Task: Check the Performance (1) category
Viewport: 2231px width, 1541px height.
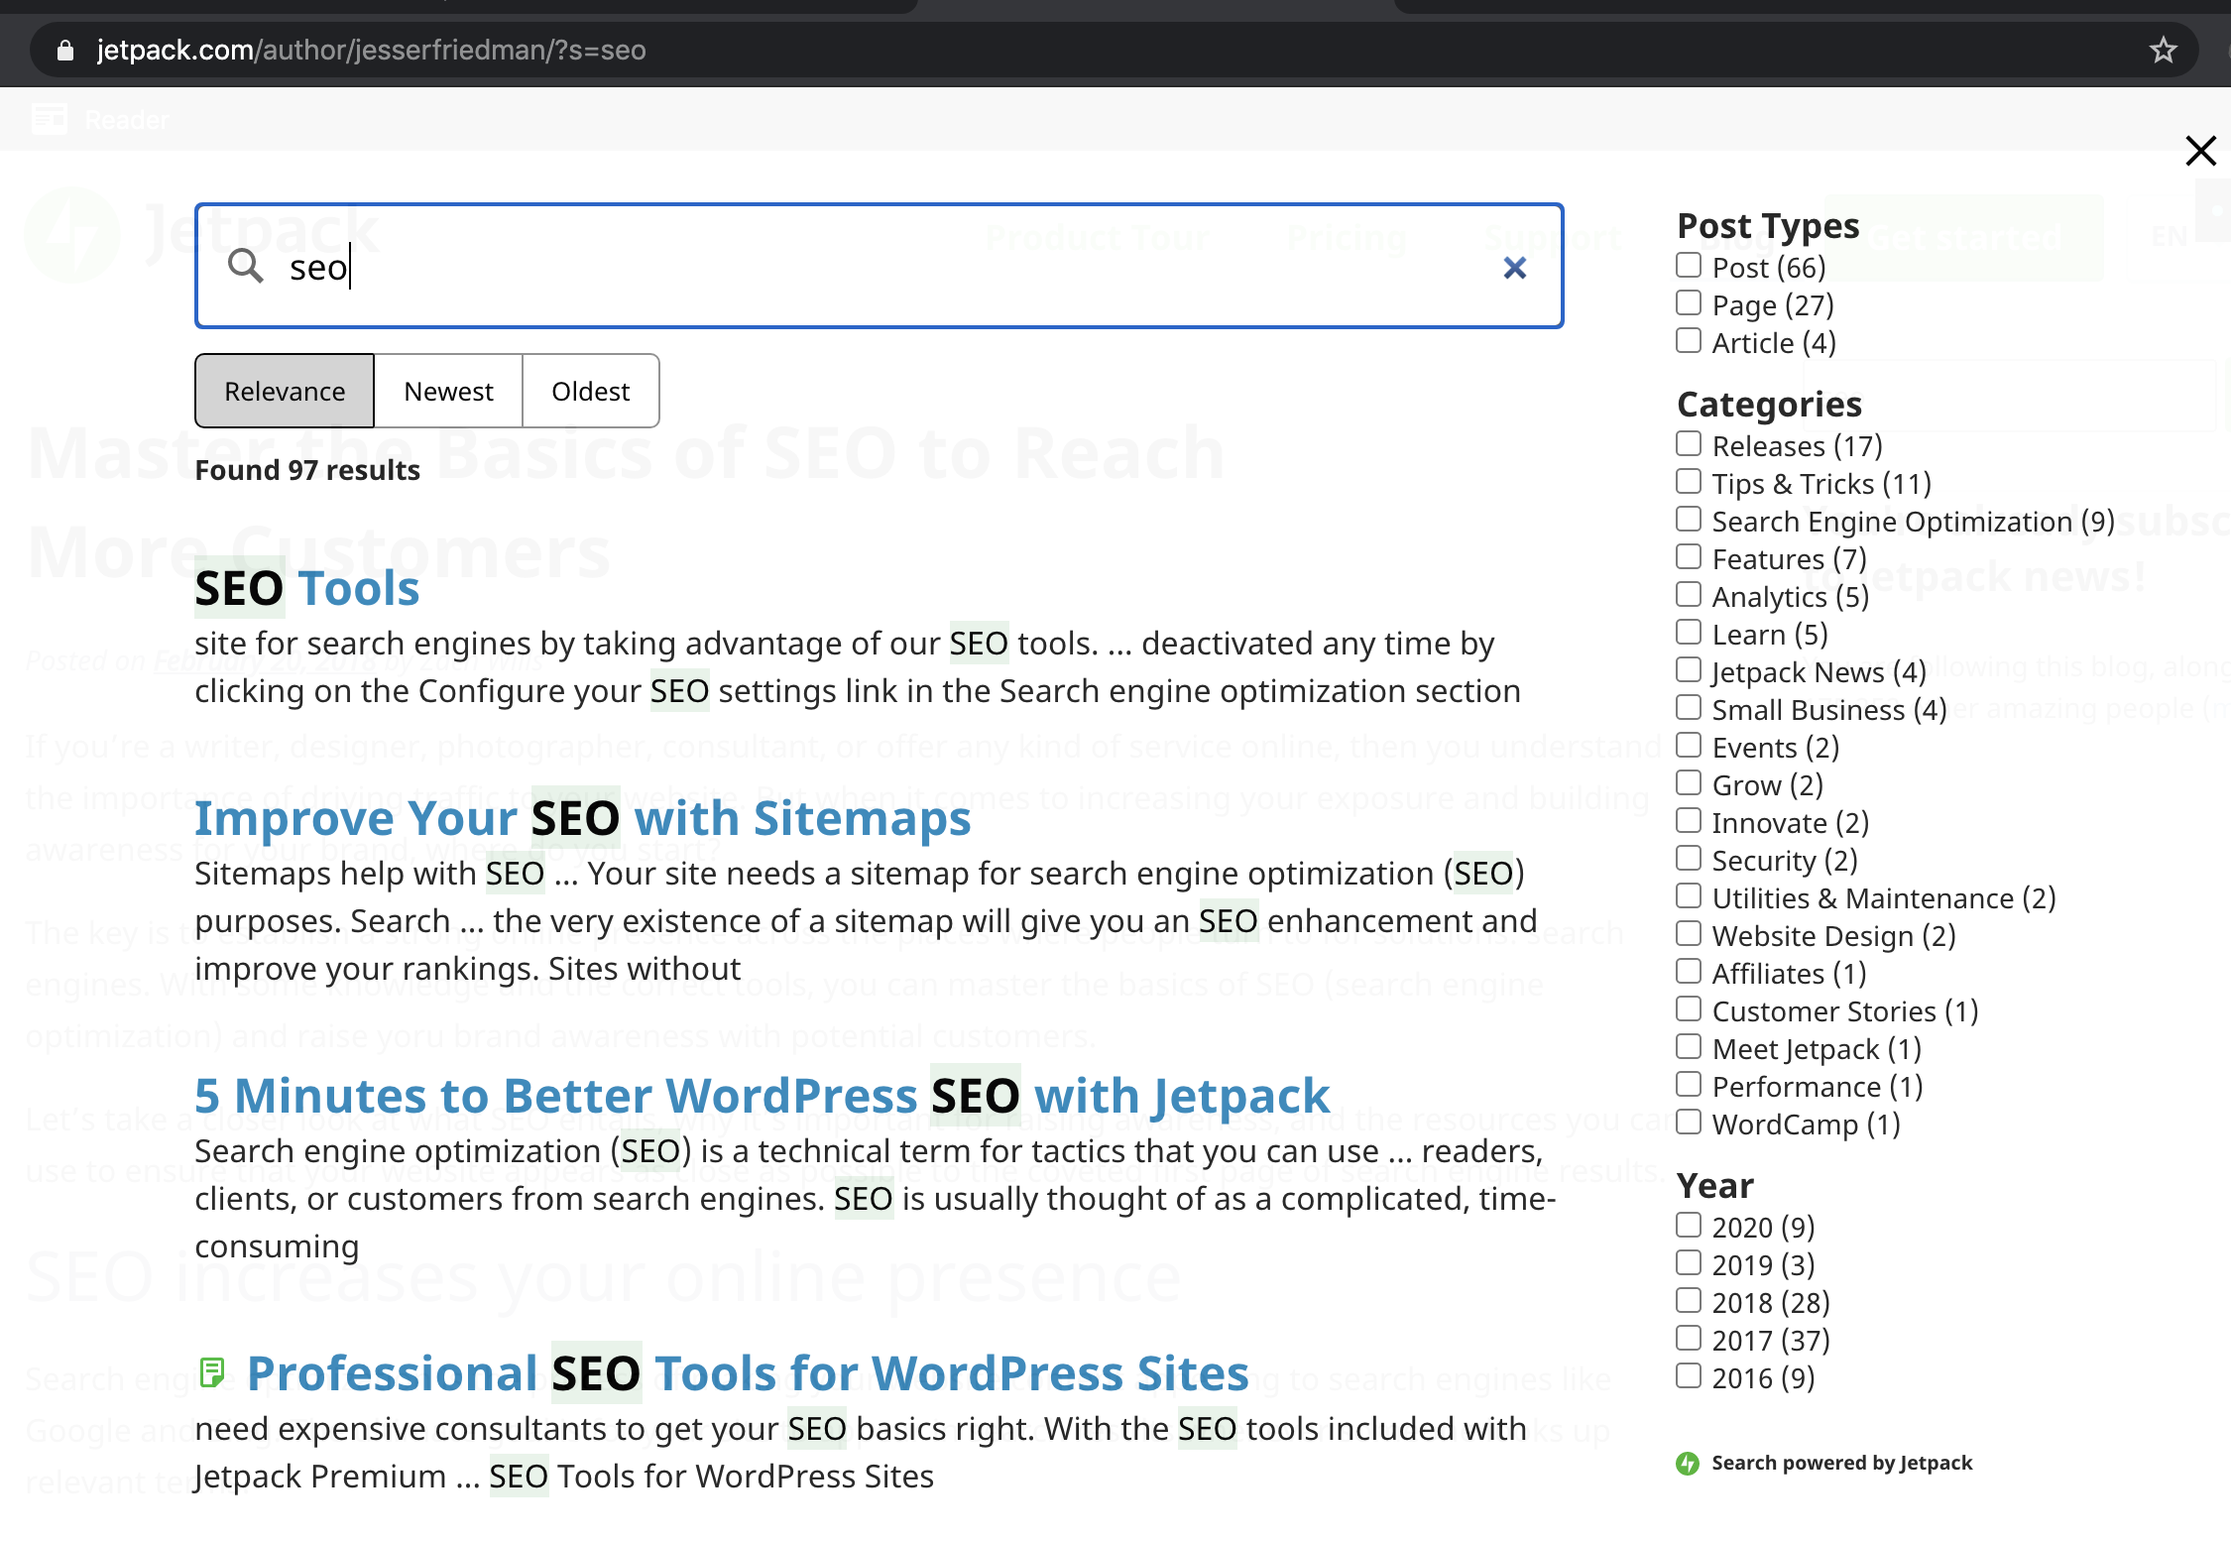Action: 1689,1085
